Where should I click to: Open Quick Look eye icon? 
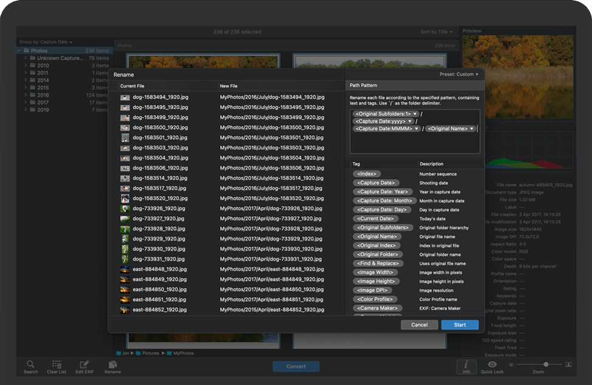pos(492,364)
